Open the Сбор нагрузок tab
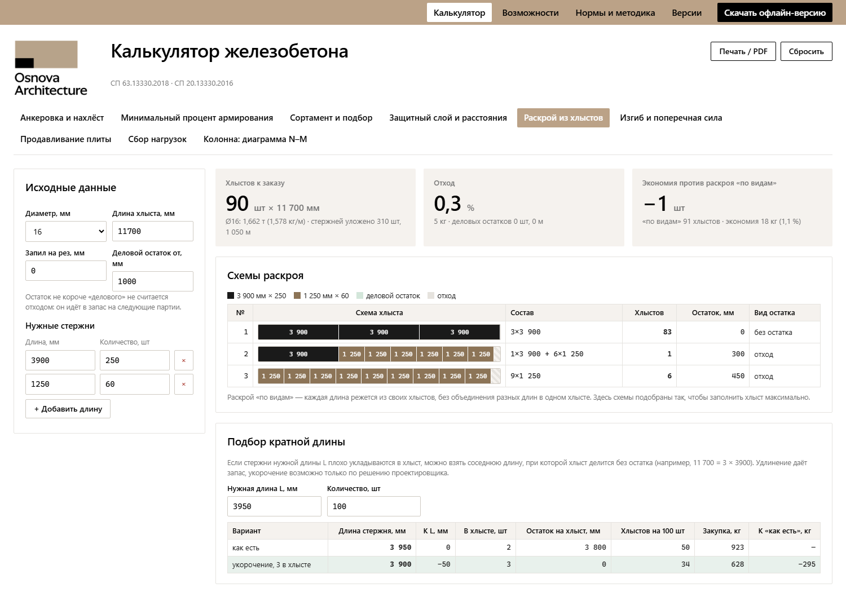846x592 pixels. pyautogui.click(x=157, y=139)
